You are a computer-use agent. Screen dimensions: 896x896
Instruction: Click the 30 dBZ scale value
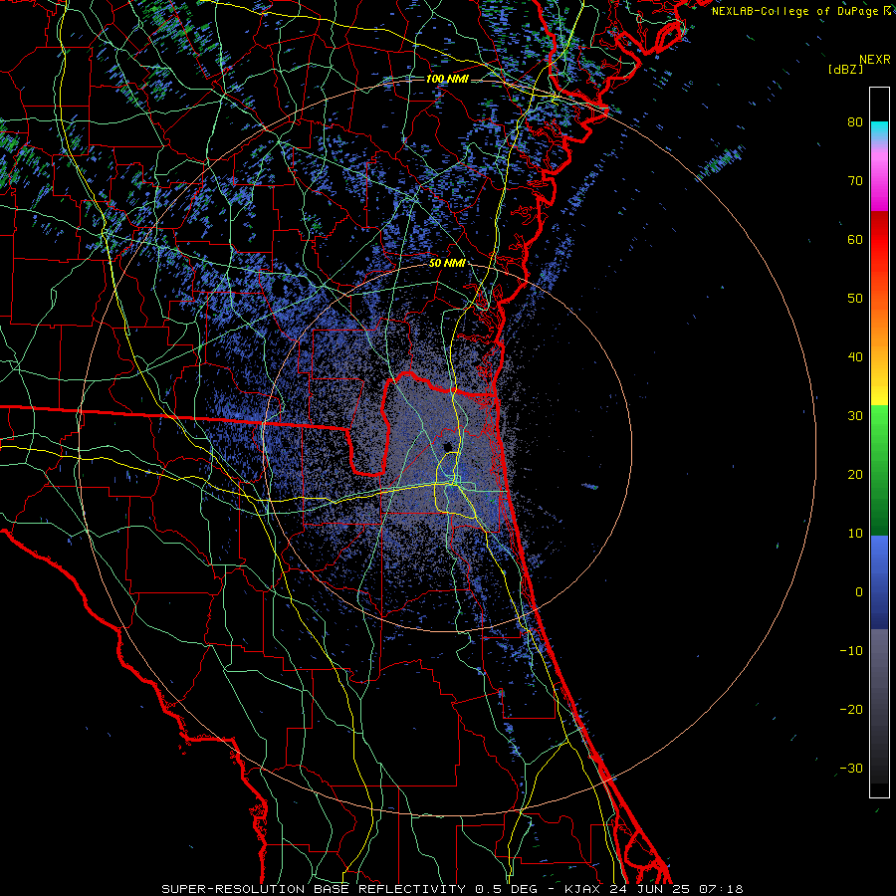[855, 416]
